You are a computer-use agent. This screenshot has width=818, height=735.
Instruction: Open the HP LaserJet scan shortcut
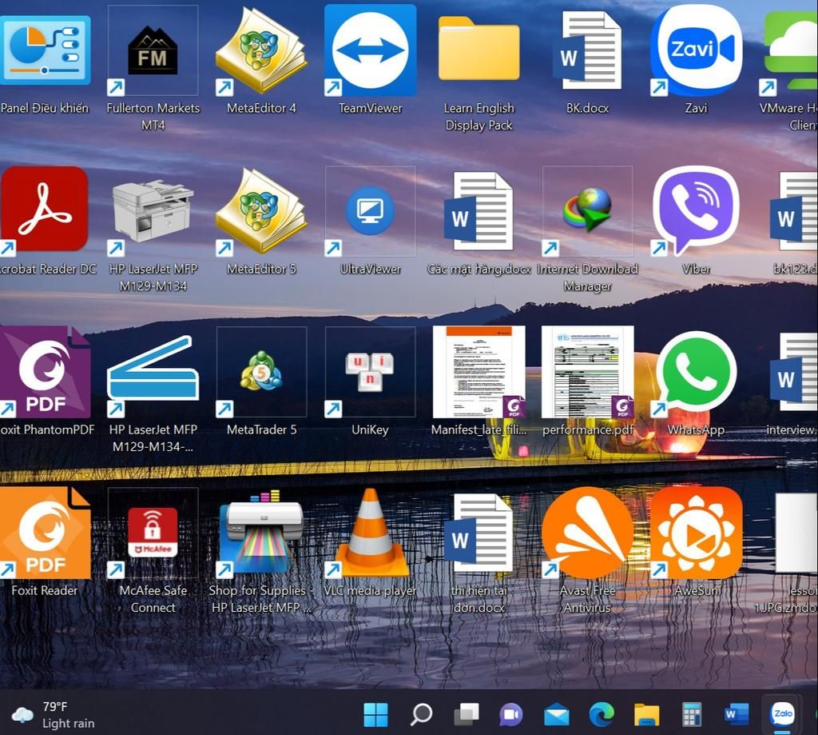[153, 372]
